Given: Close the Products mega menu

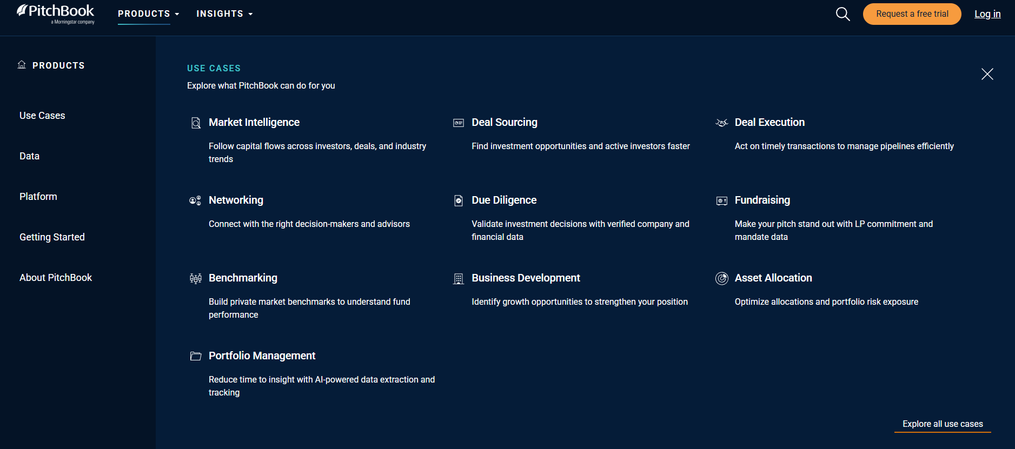Looking at the screenshot, I should [987, 74].
